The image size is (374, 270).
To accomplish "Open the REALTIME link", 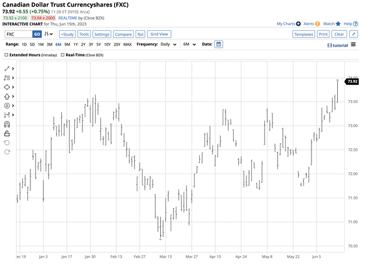I will click(68, 18).
